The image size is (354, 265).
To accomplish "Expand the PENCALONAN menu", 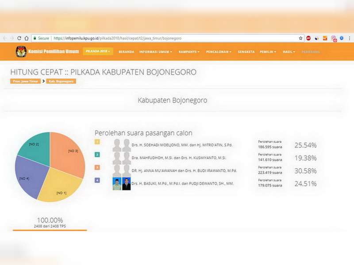I will (x=219, y=52).
